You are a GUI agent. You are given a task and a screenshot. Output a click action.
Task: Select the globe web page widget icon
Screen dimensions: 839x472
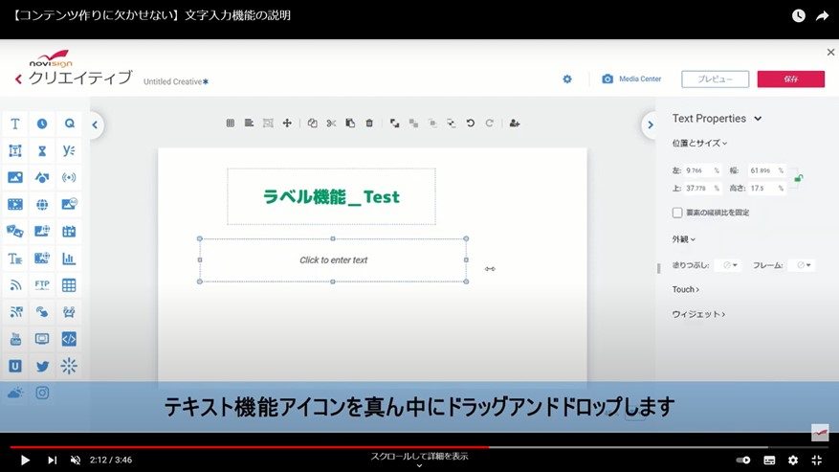coord(42,204)
